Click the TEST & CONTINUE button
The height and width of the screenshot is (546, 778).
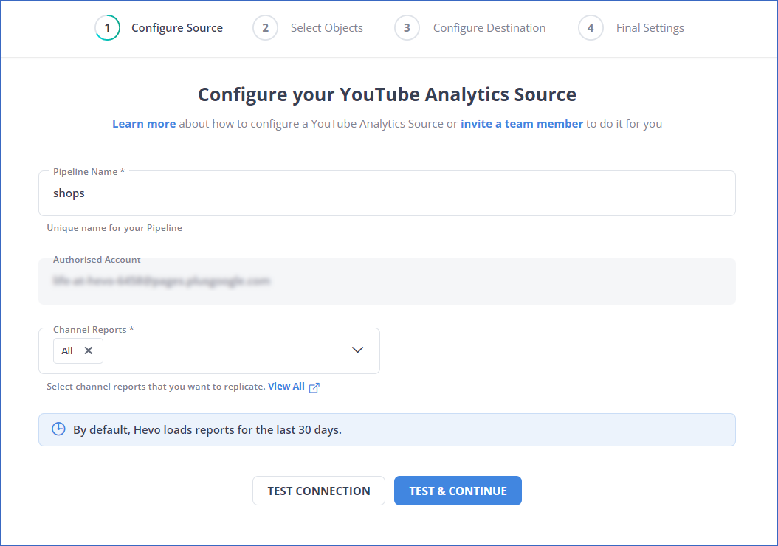point(458,491)
